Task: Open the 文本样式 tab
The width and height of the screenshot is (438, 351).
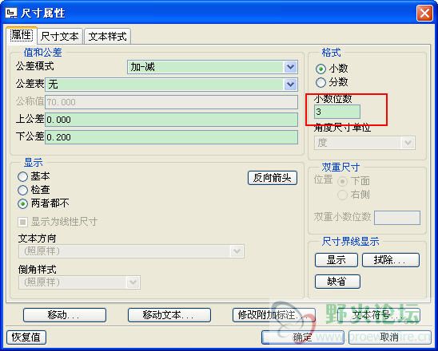Action: click(x=108, y=37)
